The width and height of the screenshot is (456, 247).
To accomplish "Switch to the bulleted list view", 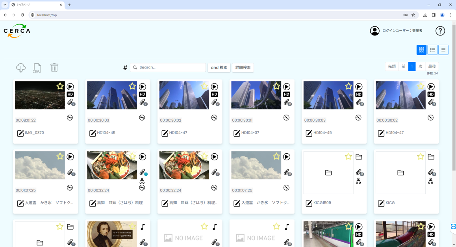I will pyautogui.click(x=432, y=50).
